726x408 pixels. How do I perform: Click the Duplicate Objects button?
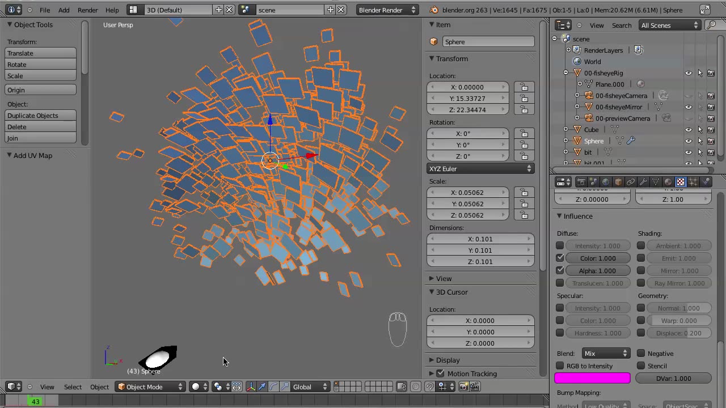point(40,115)
